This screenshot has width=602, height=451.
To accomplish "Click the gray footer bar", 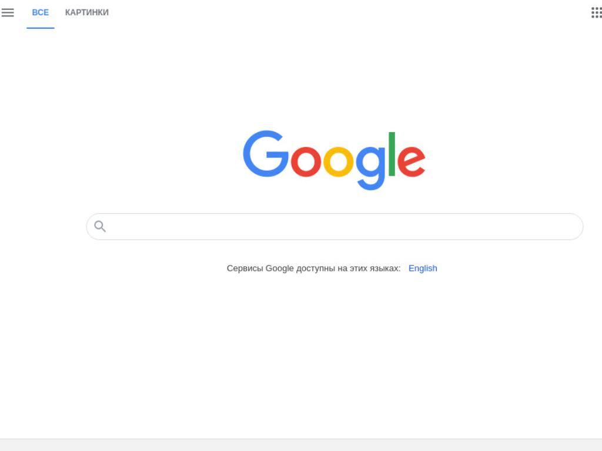I will (x=301, y=445).
